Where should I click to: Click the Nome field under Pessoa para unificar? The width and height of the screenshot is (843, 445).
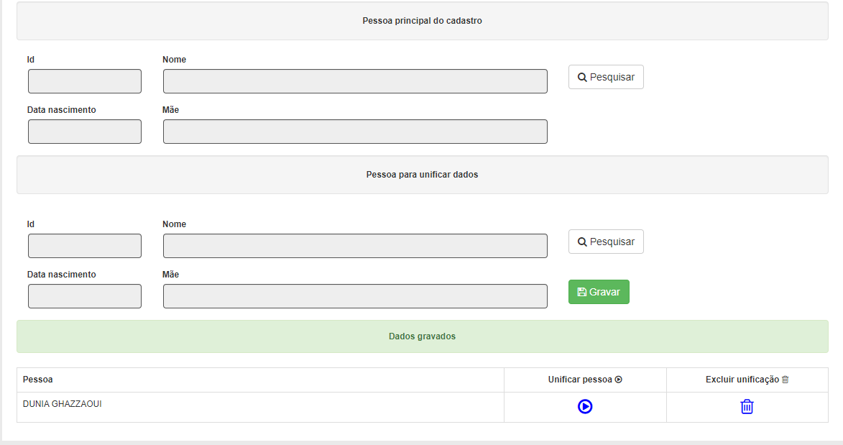coord(355,246)
